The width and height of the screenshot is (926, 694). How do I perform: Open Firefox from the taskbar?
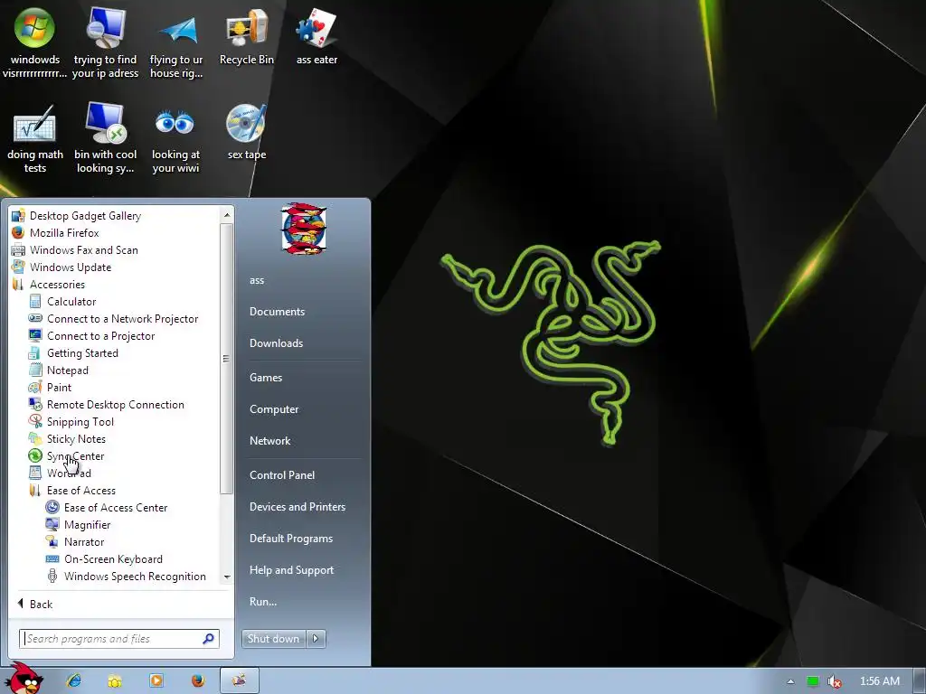pos(198,680)
